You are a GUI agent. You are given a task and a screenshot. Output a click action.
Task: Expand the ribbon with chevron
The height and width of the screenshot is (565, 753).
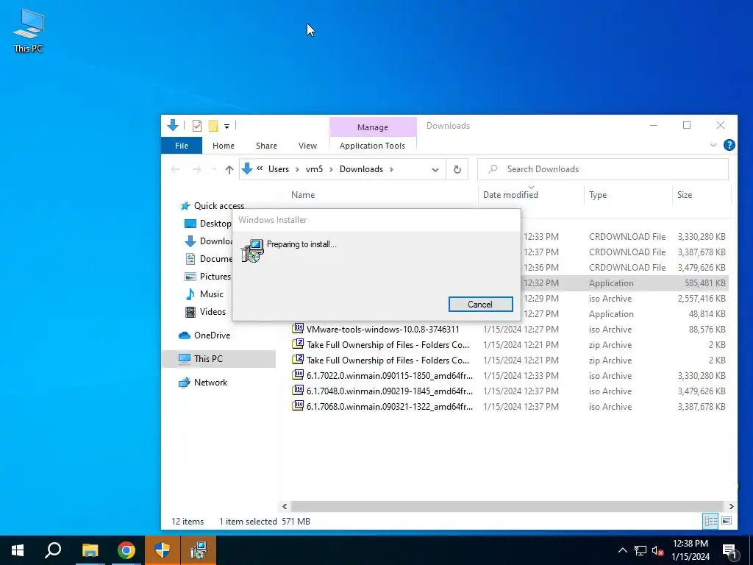(713, 145)
